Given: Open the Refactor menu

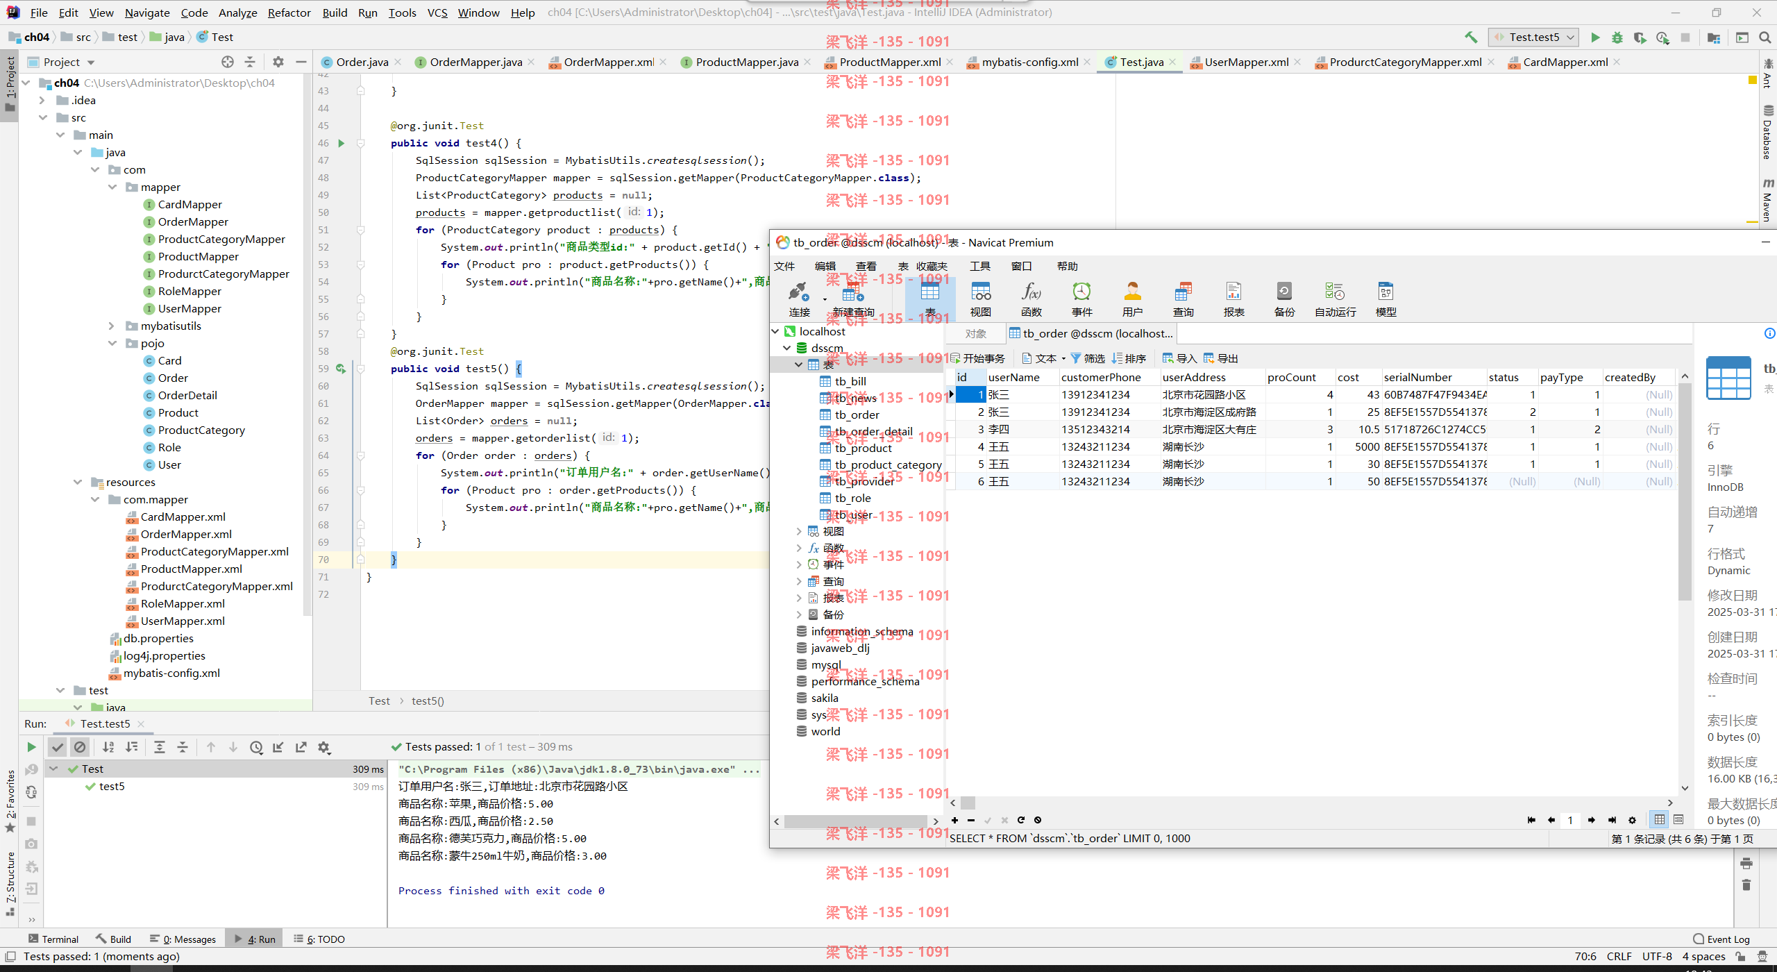Looking at the screenshot, I should [289, 12].
